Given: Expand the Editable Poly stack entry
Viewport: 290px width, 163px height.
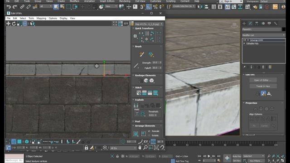Looking at the screenshot, I should point(244,43).
